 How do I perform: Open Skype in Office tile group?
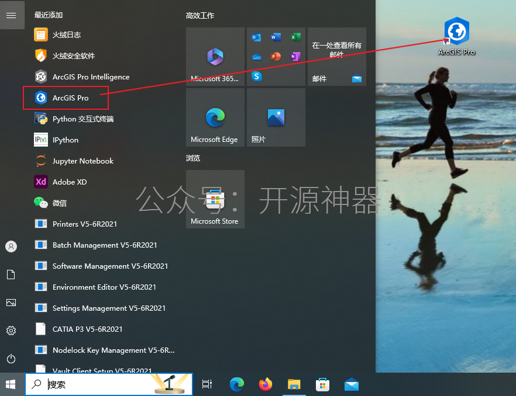coord(257,77)
